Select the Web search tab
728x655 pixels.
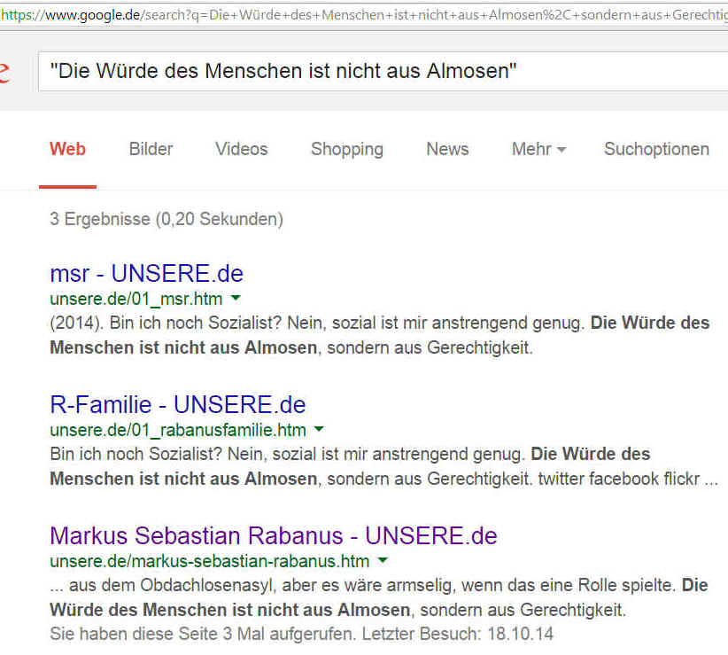pos(67,149)
